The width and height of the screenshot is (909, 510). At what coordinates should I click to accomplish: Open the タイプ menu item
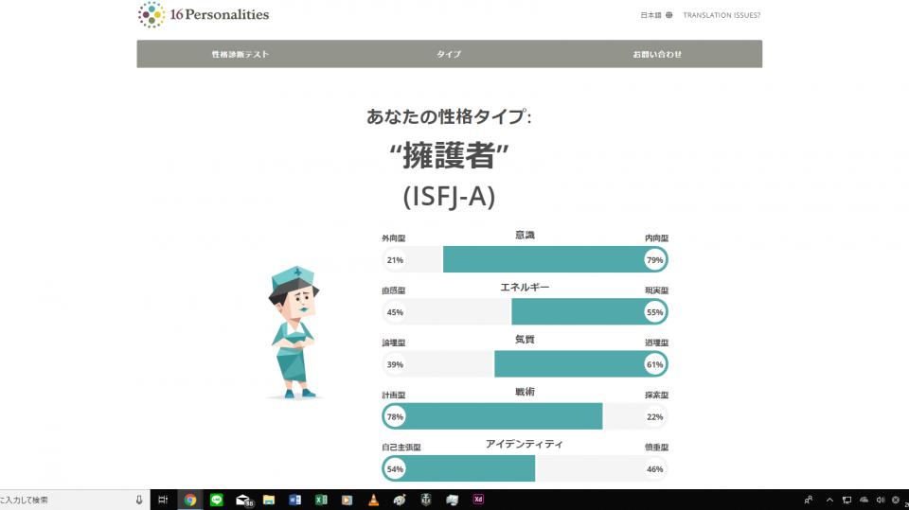click(x=449, y=54)
